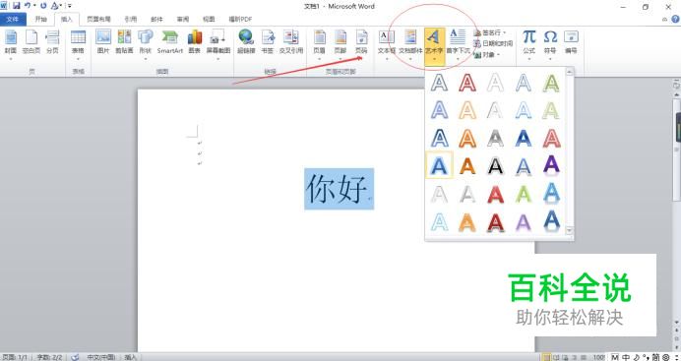Toggle the punctuation mode in the input method bar
This screenshot has width=681, height=361.
click(x=645, y=357)
